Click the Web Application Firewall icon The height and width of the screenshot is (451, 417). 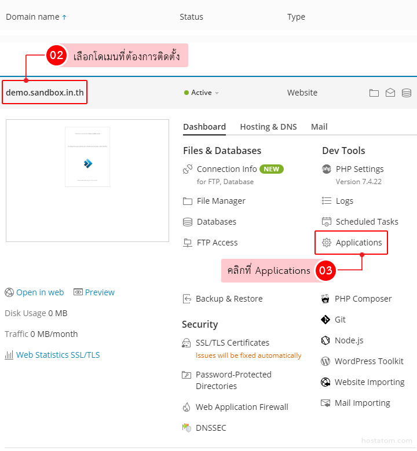point(186,407)
